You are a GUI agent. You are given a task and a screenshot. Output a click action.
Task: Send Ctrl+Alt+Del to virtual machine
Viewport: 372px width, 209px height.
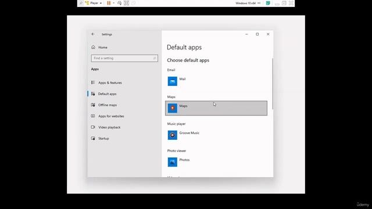[x=120, y=3]
